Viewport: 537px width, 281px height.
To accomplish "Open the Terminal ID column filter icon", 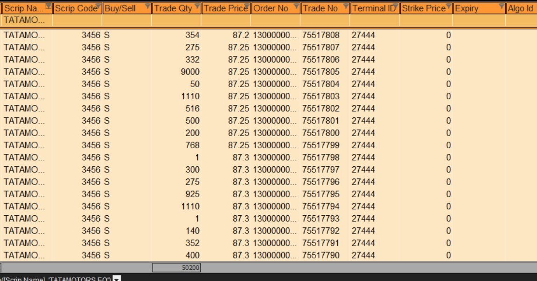I will (396, 6).
